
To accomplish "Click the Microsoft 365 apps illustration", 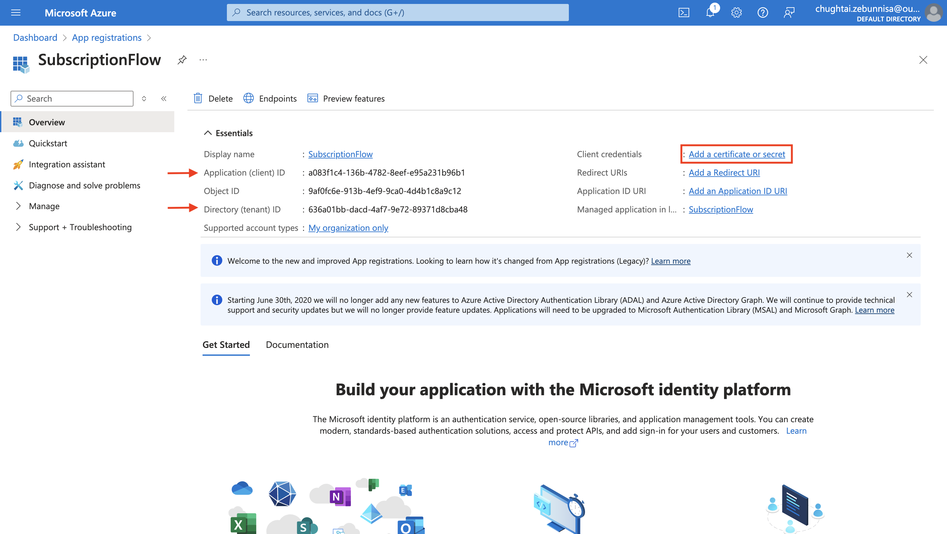I will [x=327, y=506].
